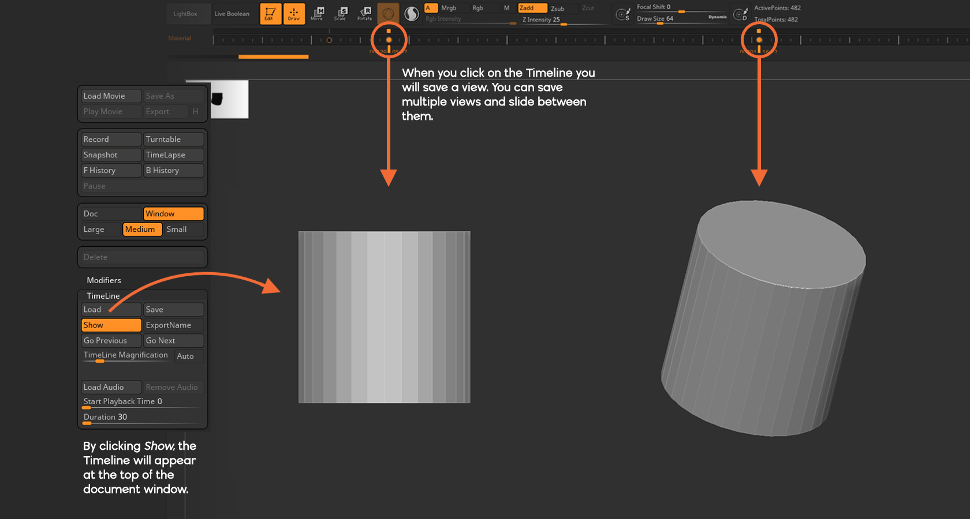
Task: Collapse the TimeLine section header
Action: point(103,296)
